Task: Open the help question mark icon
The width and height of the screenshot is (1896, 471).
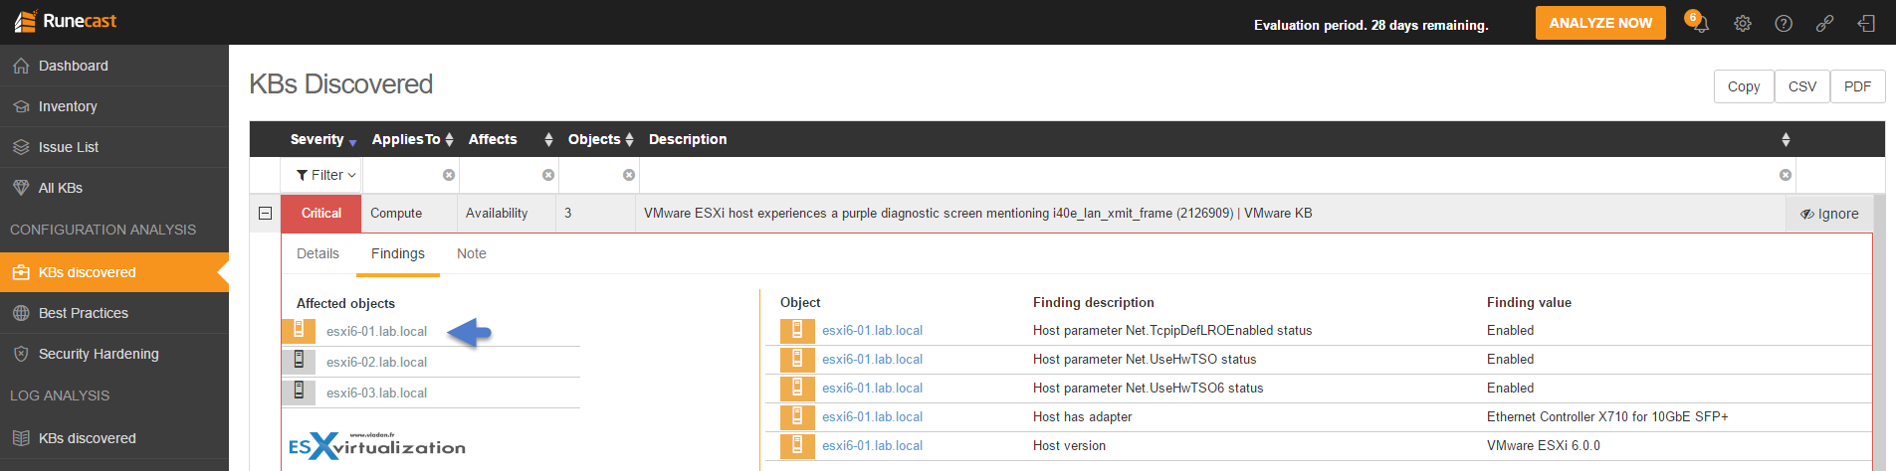Action: [x=1784, y=23]
